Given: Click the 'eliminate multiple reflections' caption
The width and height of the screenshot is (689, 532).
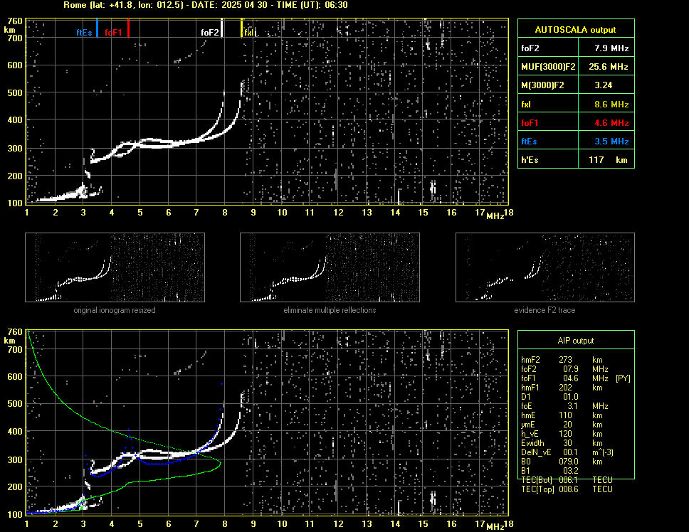Looking at the screenshot, I should pyautogui.click(x=330, y=310).
